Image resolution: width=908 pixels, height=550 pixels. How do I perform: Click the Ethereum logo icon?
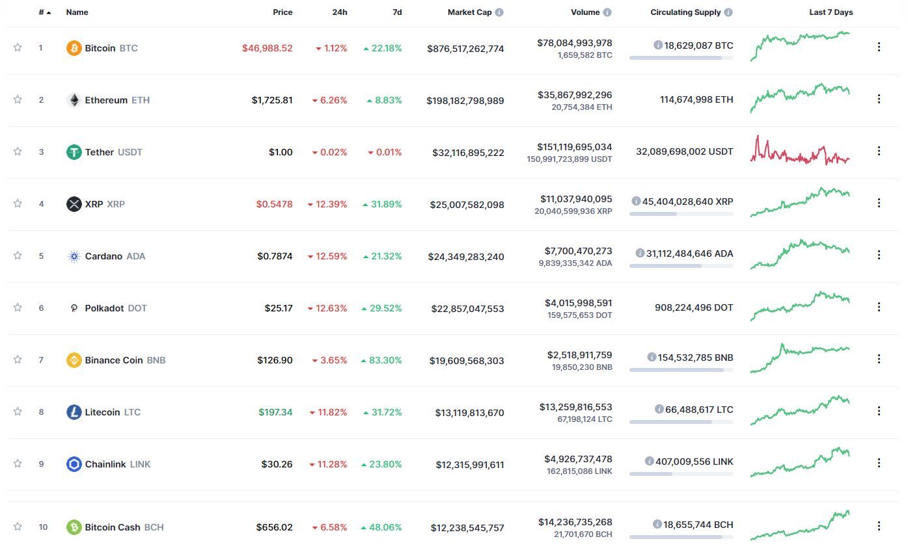pyautogui.click(x=74, y=100)
